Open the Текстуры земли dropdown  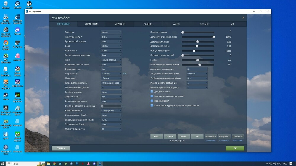point(111,37)
